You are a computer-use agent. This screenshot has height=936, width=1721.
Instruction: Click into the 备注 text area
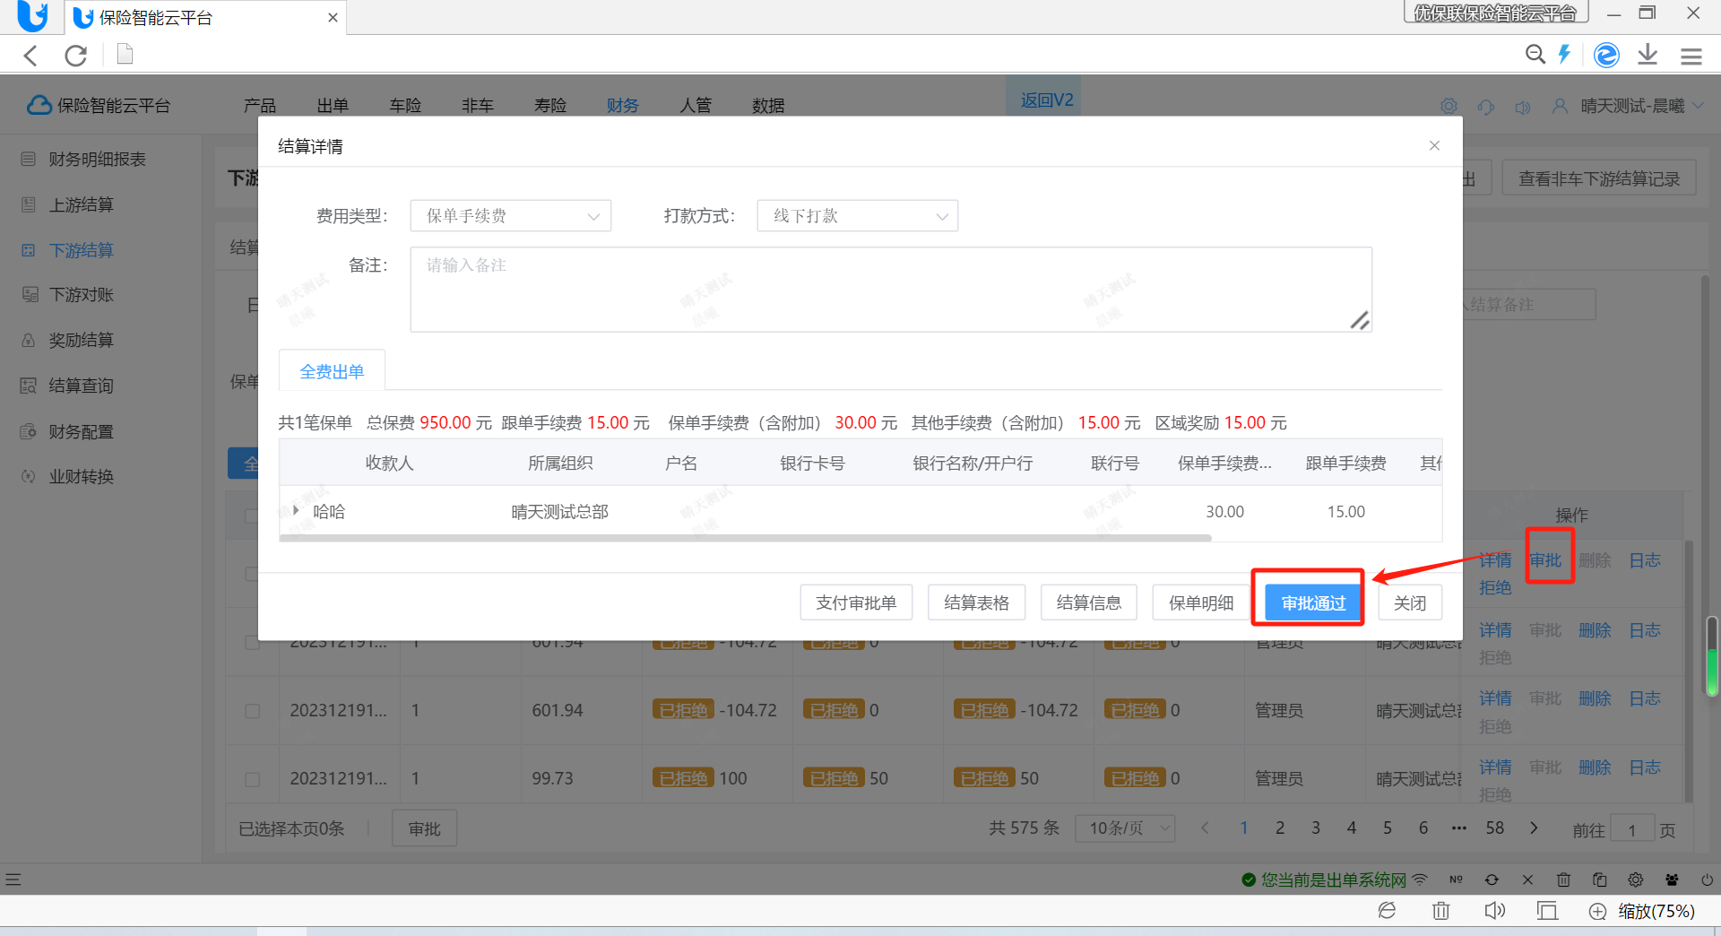(x=891, y=290)
